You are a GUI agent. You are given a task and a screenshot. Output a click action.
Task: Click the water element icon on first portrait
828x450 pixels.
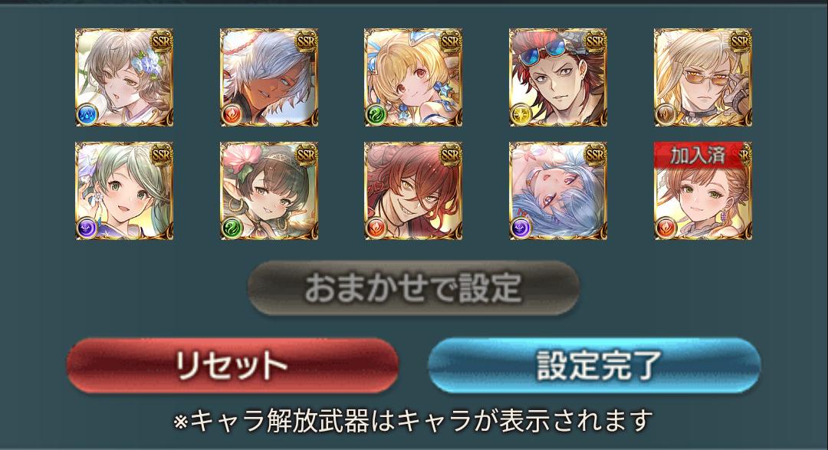86,115
